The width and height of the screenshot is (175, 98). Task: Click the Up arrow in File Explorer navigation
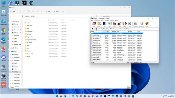pyautogui.click(x=19, y=16)
